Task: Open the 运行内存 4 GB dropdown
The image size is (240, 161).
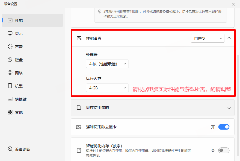Action: tap(107, 88)
